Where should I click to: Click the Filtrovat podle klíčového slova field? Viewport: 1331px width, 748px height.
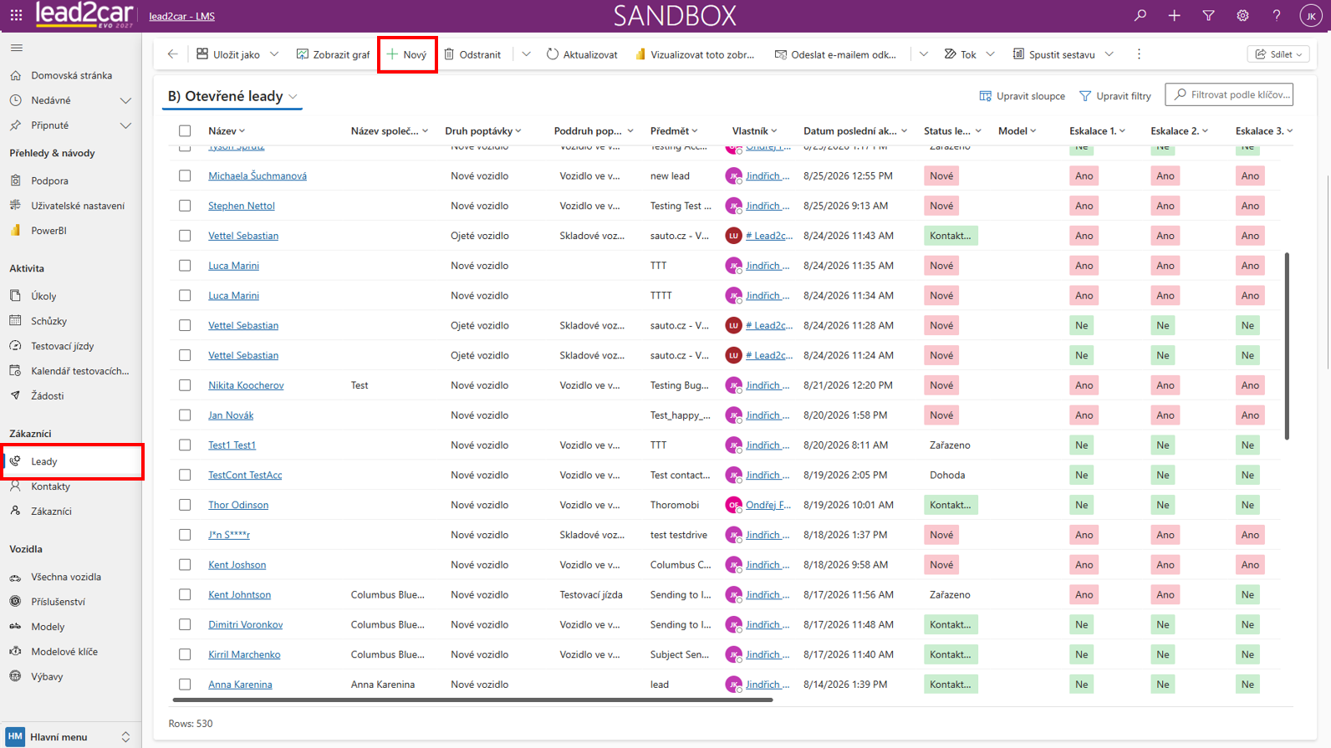(1229, 94)
